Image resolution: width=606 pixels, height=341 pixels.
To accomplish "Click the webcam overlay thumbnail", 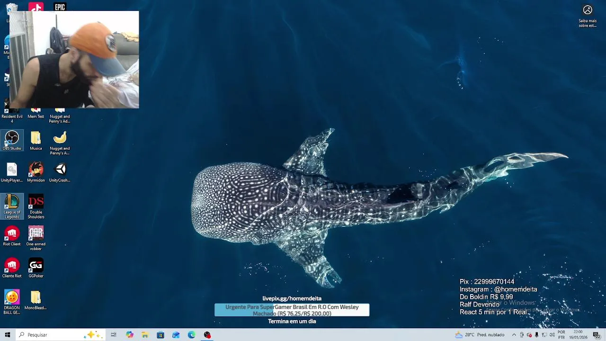I will pyautogui.click(x=74, y=60).
